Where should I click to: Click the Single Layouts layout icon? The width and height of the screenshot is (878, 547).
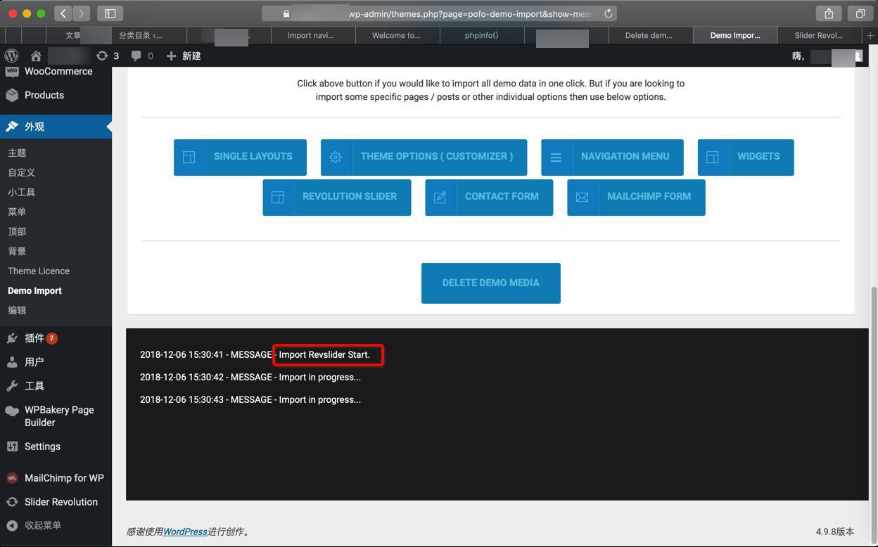(x=189, y=157)
